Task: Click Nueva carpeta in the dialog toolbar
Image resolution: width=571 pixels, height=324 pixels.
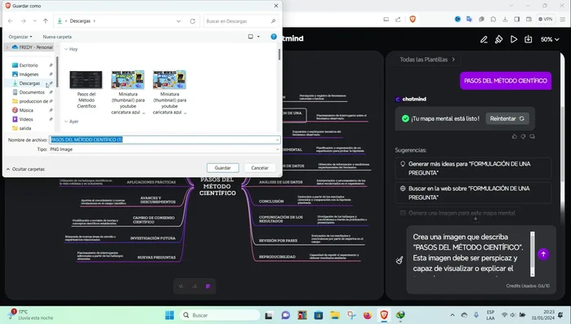Action: pyautogui.click(x=57, y=37)
